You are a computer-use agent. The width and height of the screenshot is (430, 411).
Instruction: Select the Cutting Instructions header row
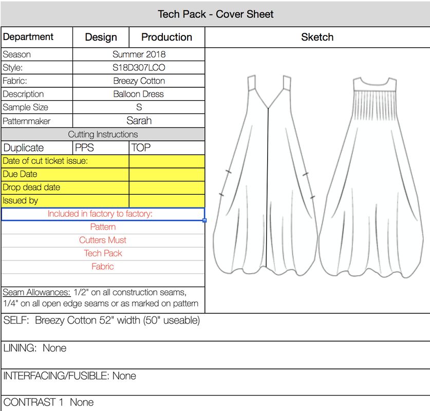(103, 135)
